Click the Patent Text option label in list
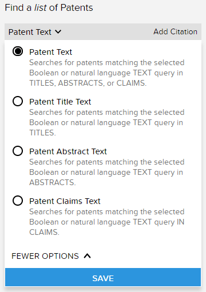 click(x=50, y=52)
